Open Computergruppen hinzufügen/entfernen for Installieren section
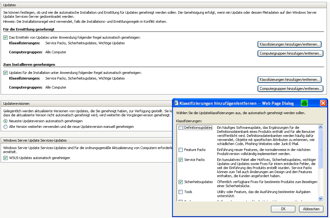Image resolution: width=330 pixels, height=218 pixels. point(290,89)
